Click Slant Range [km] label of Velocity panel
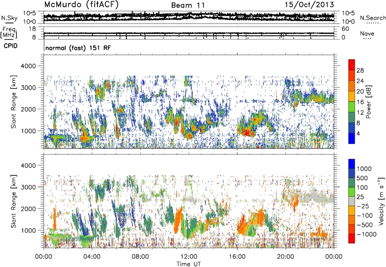The height and width of the screenshot is (267, 386). 14,201
